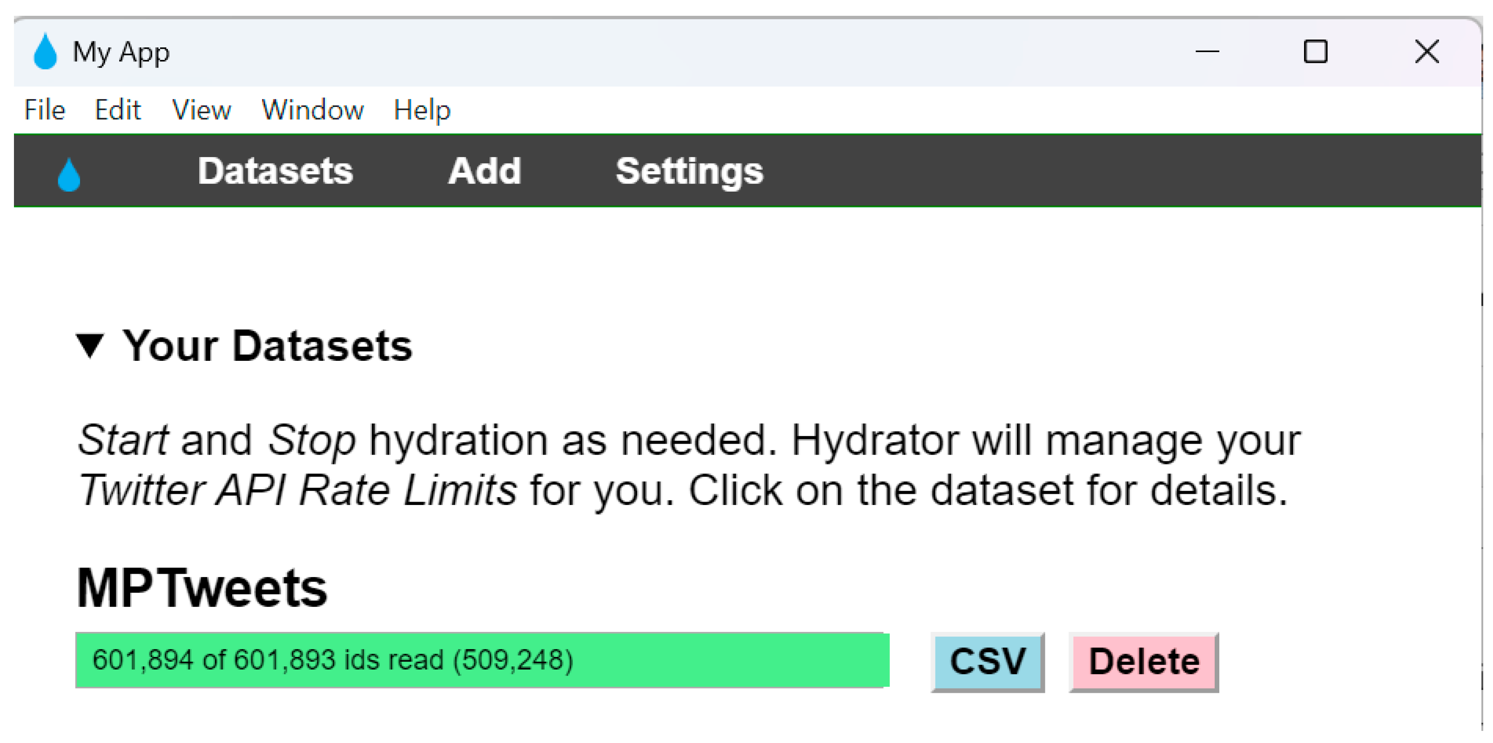Click the blue droplet logo in navbar
The height and width of the screenshot is (743, 1493).
point(69,174)
